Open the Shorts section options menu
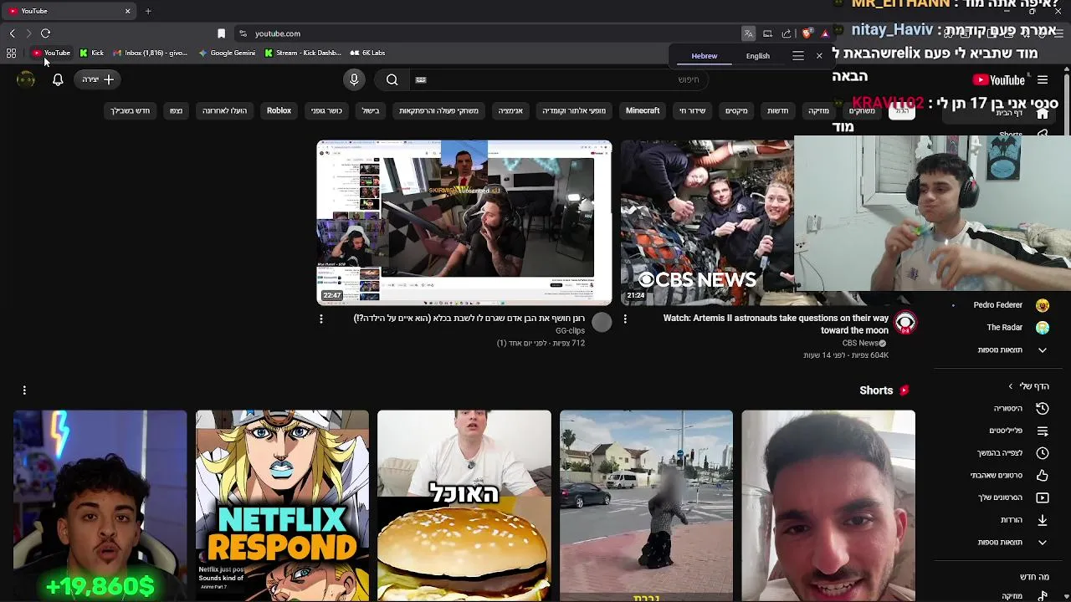 (x=24, y=390)
